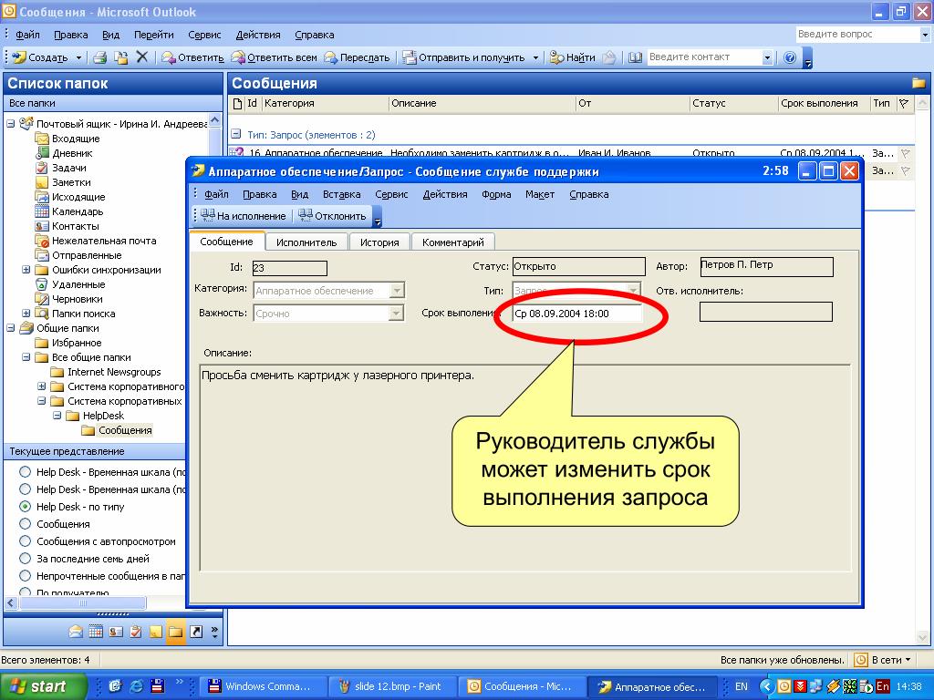Viewport: 934px width, 700px height.
Task: Click the Отв. исполнитель field
Action: pyautogui.click(x=766, y=312)
